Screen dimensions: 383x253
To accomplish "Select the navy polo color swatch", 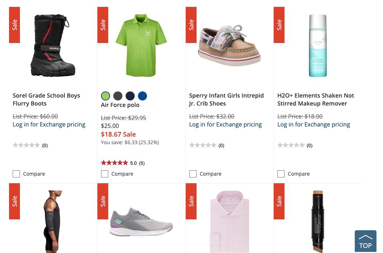I will pos(130,96).
